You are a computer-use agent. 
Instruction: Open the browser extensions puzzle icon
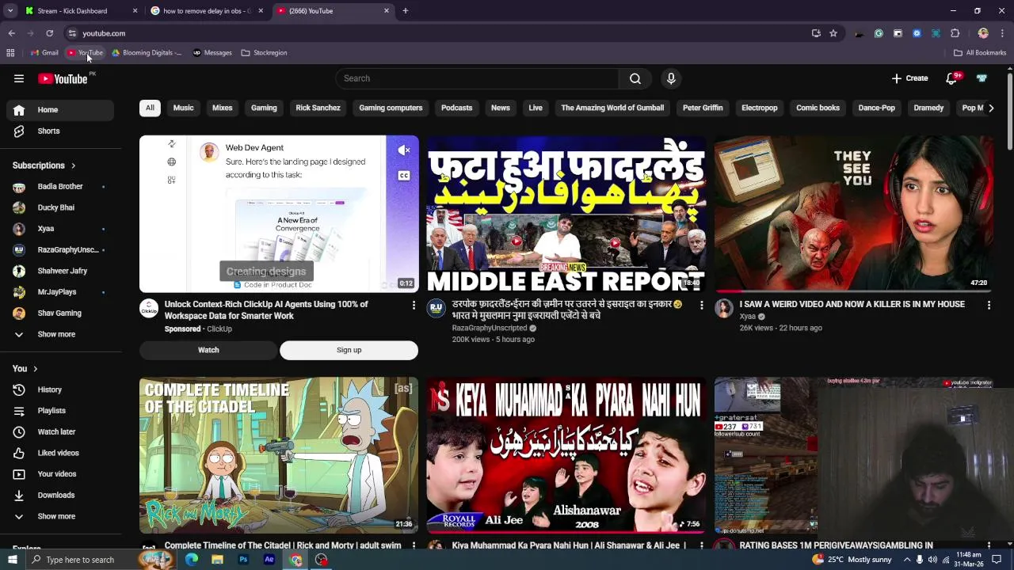click(955, 33)
